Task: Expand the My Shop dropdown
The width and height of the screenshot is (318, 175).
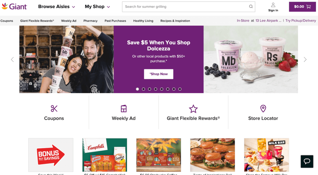Action: [97, 7]
